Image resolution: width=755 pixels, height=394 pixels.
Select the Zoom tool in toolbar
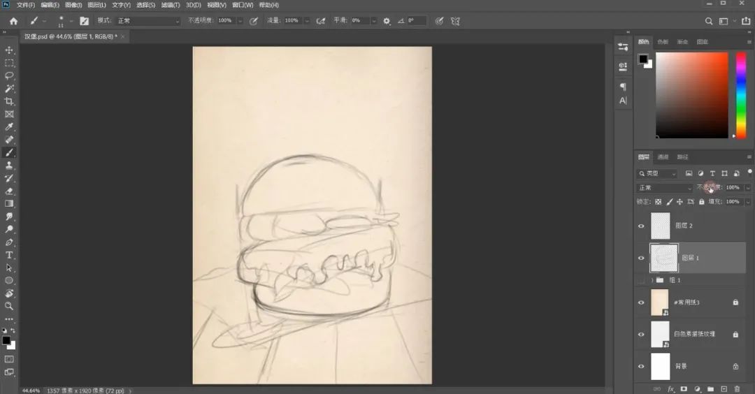9,306
